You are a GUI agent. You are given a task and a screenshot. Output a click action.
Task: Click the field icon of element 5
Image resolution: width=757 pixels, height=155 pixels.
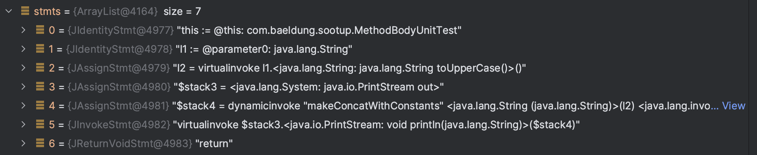40,124
